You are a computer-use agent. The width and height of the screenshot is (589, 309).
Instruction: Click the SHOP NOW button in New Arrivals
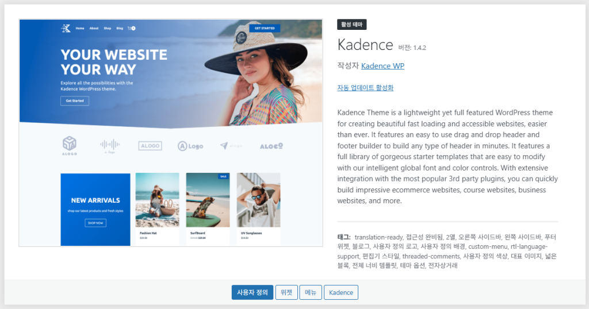[x=95, y=223]
